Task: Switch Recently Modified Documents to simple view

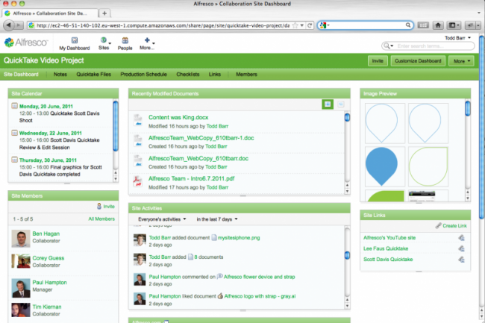Action: 328,104
